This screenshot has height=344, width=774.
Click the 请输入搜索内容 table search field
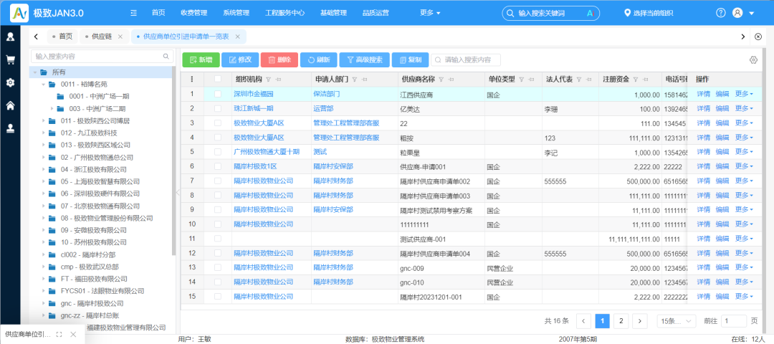coord(466,59)
